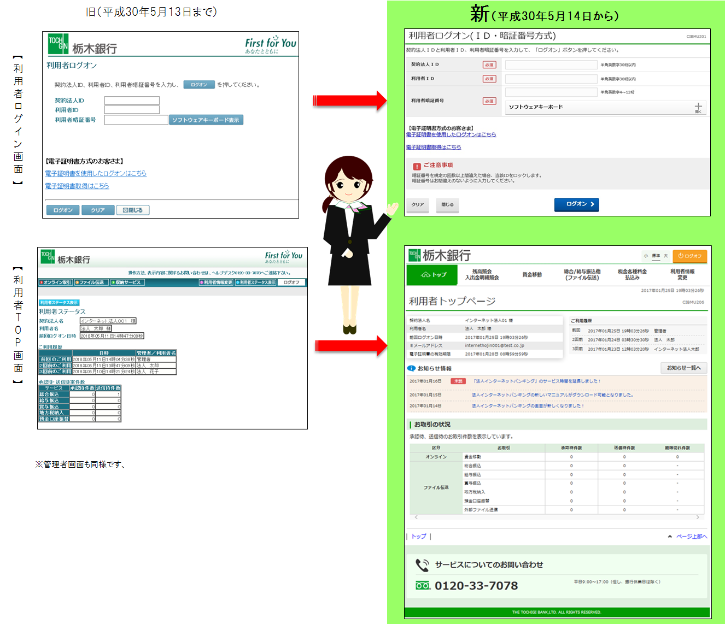The image size is (725, 624).
Task: Open the new screen's 電子証明書取得はこちら link
Action: (x=434, y=147)
